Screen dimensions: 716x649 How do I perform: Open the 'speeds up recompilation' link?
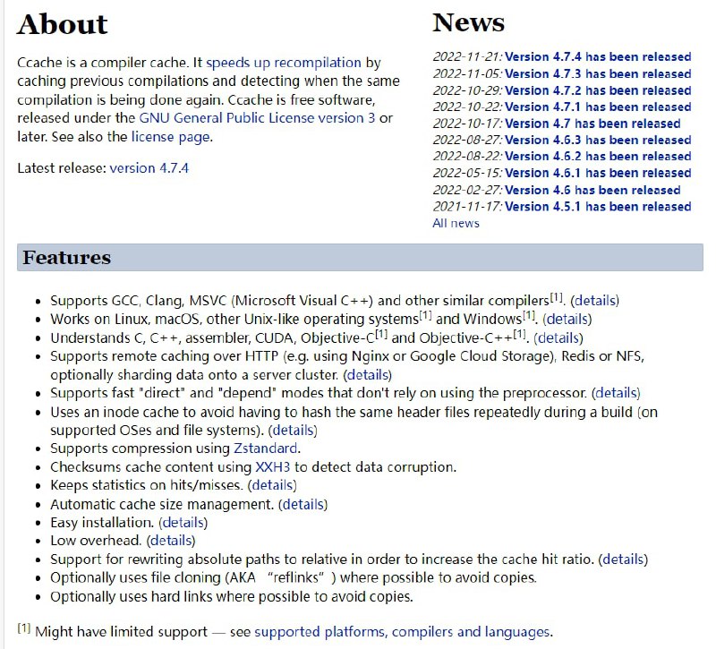click(284, 63)
